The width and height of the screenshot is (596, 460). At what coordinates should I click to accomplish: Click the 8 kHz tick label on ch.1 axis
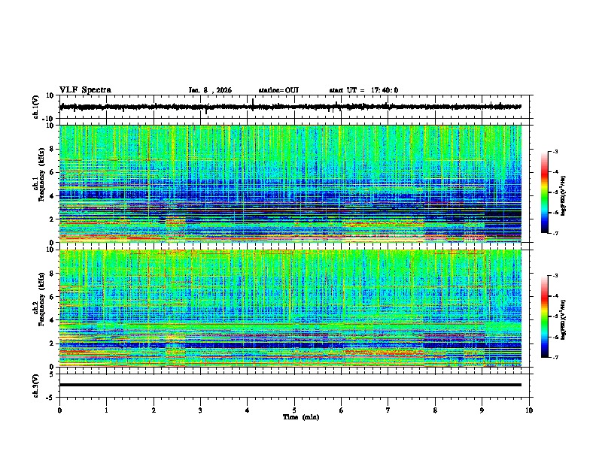(52, 149)
